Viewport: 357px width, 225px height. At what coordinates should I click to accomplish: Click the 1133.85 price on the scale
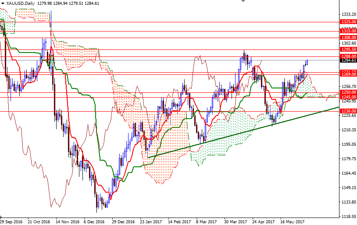tap(348, 202)
